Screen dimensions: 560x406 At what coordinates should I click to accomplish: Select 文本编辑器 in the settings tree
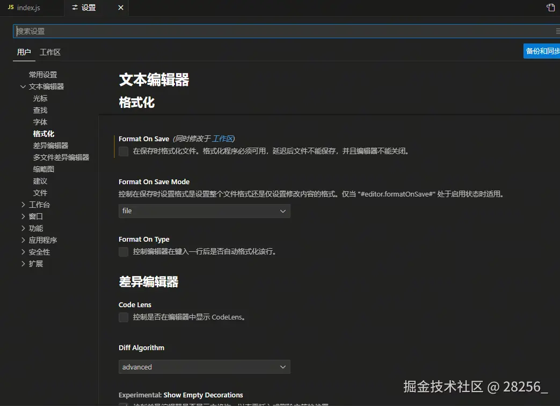pyautogui.click(x=46, y=86)
